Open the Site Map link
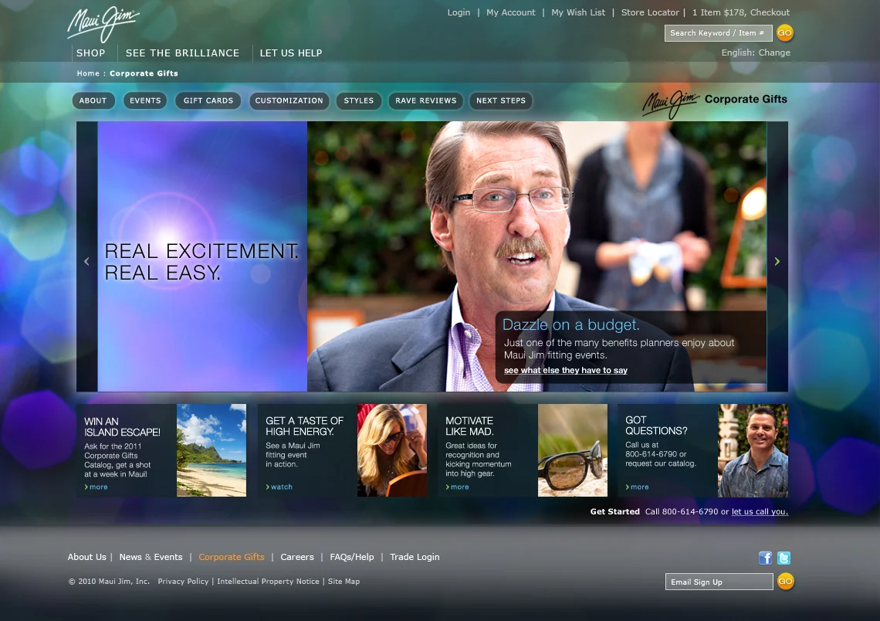Screen dimensions: 880x621 (x=344, y=581)
